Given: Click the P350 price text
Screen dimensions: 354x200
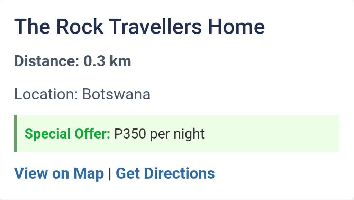Looking at the screenshot, I should point(130,134).
